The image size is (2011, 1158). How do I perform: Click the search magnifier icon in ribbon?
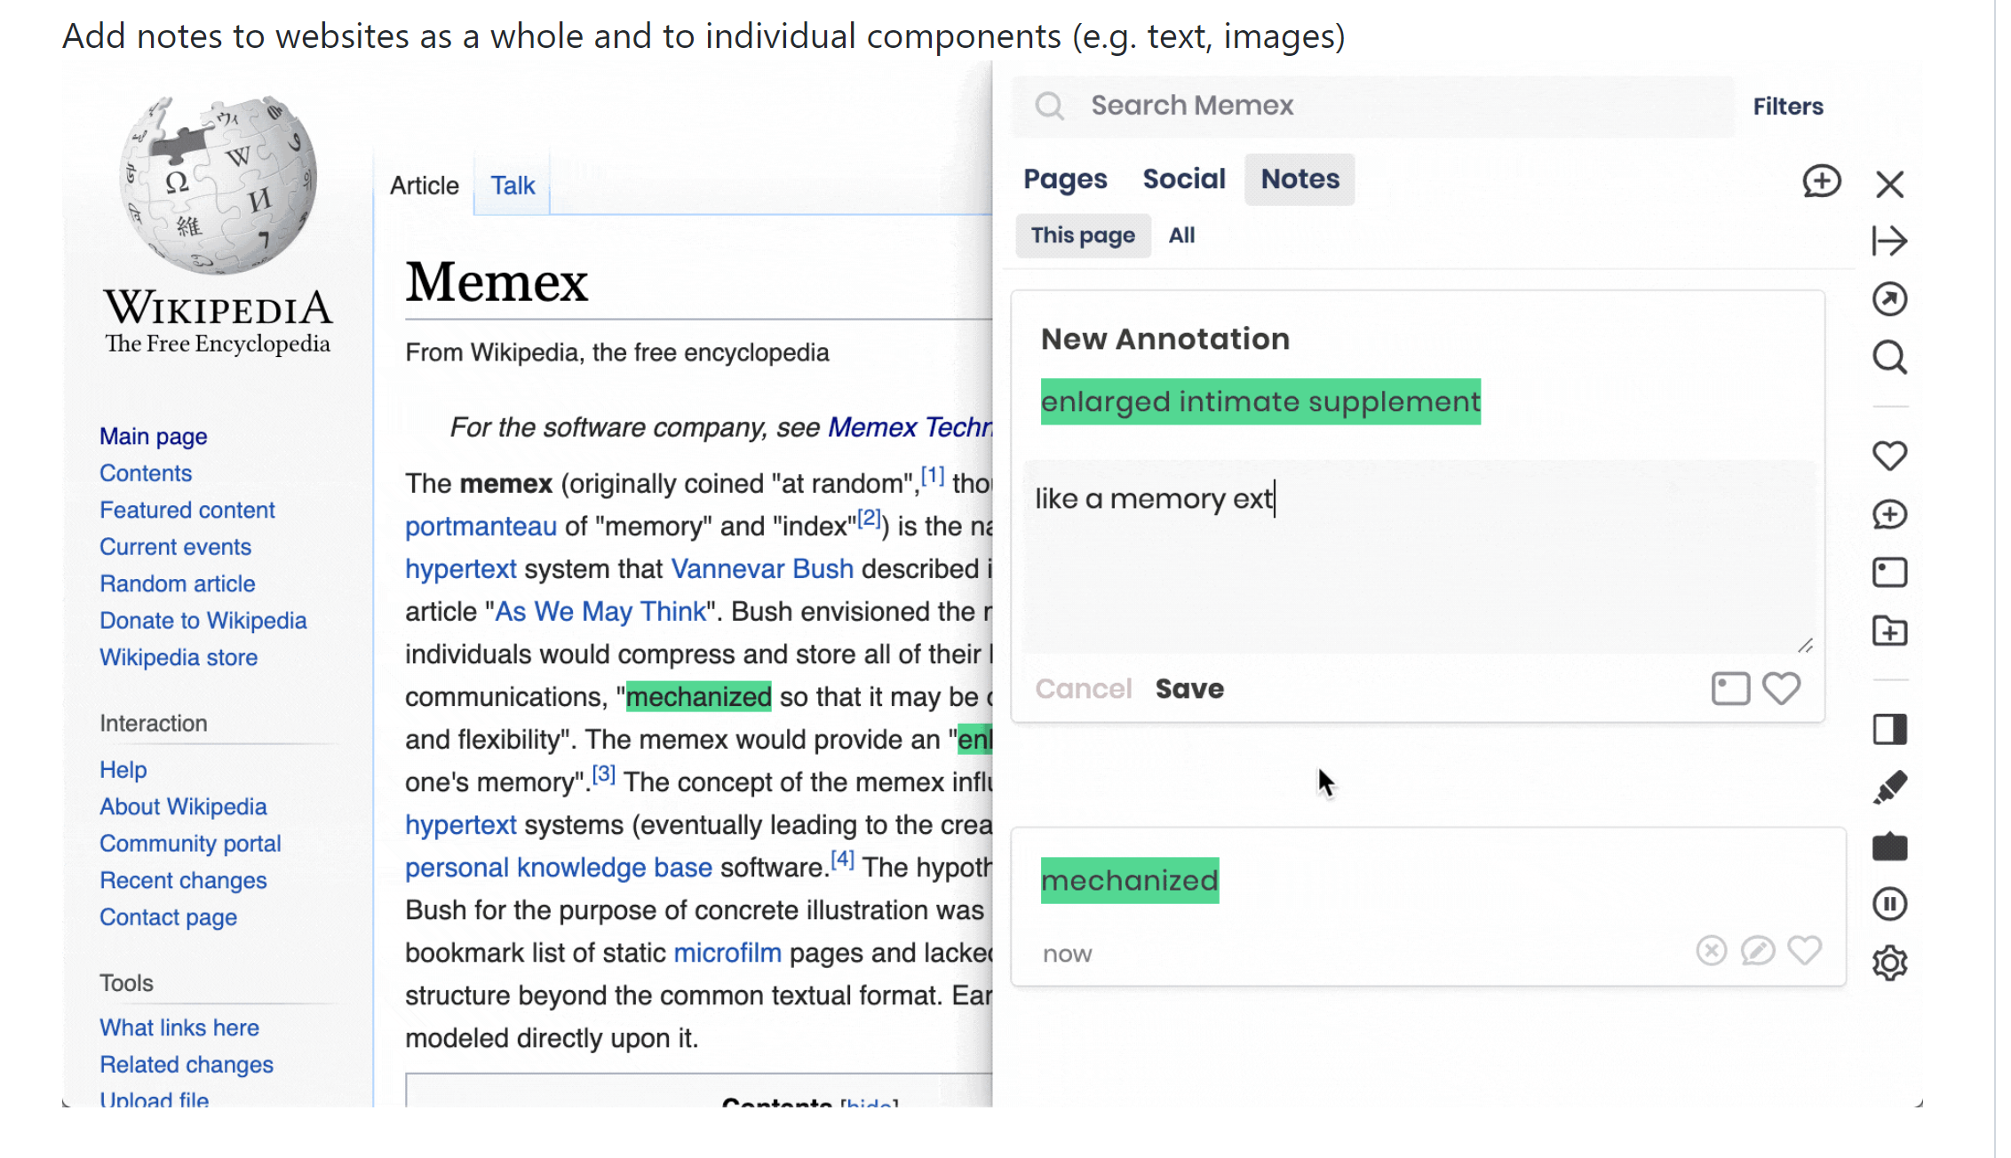click(x=1889, y=358)
